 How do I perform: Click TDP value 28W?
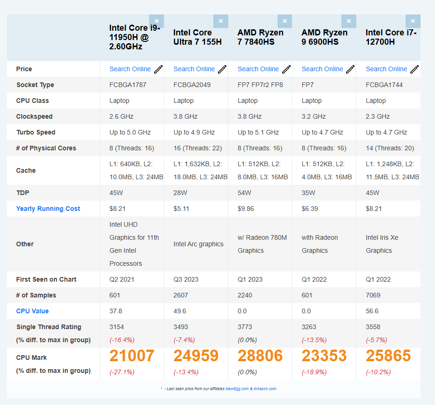[180, 193]
